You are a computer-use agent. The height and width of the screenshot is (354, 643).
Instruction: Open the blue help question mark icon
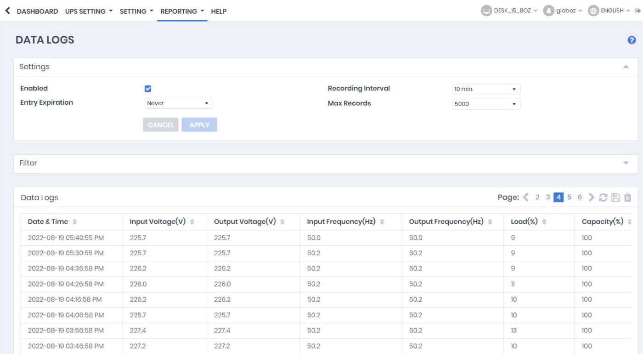632,40
